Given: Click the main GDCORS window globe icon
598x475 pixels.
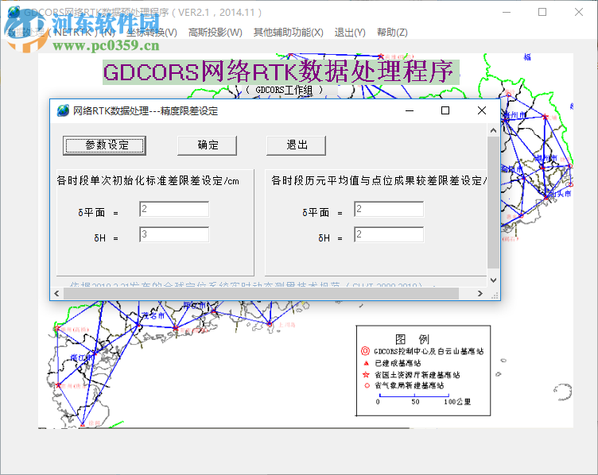Looking at the screenshot, I should 14,12.
